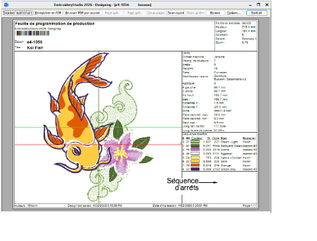Click the 'Page 1 / 1' footer text

249,205
